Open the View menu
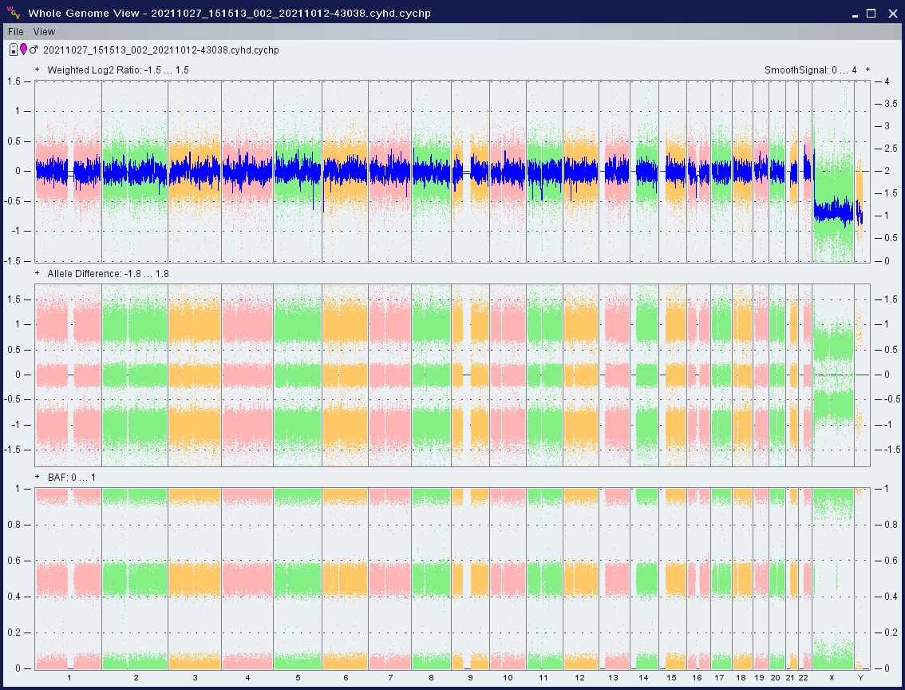The image size is (905, 690). (x=44, y=32)
